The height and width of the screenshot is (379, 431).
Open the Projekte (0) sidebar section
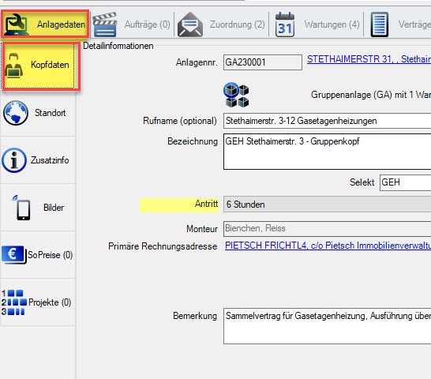point(38,302)
